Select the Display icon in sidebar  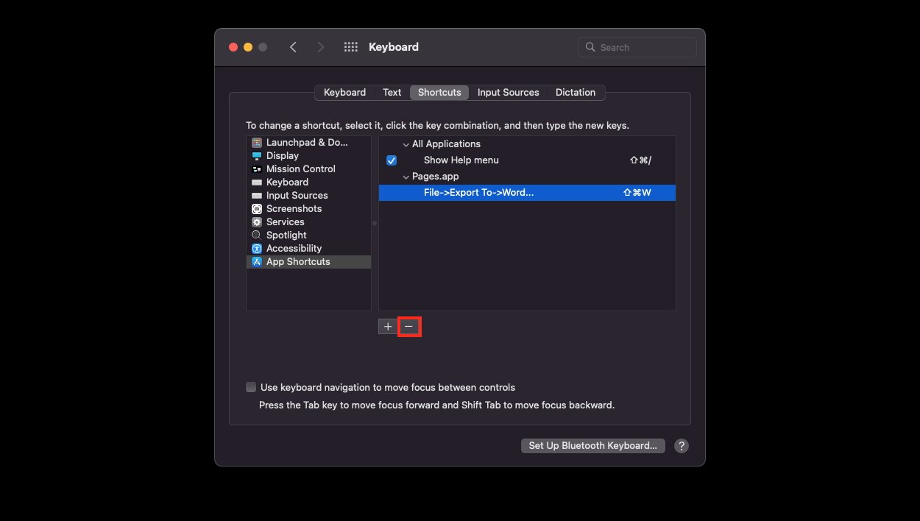coord(256,156)
